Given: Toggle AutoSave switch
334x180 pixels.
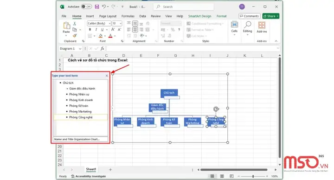Looking at the screenshot, I should 86,6.
